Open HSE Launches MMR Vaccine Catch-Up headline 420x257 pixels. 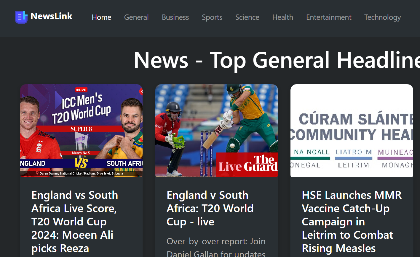352,222
